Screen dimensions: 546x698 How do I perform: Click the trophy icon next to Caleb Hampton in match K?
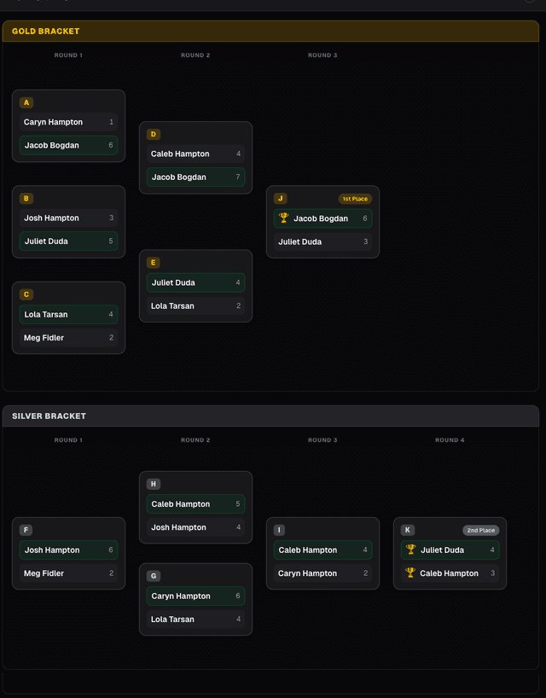410,573
